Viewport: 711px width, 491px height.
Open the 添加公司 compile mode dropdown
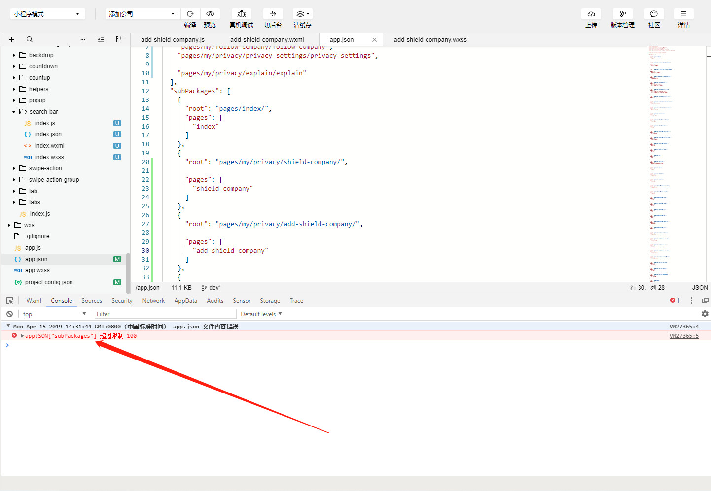[142, 14]
